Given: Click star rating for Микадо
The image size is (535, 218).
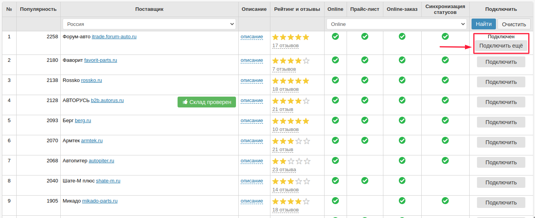Looking at the screenshot, I should click(x=291, y=201).
